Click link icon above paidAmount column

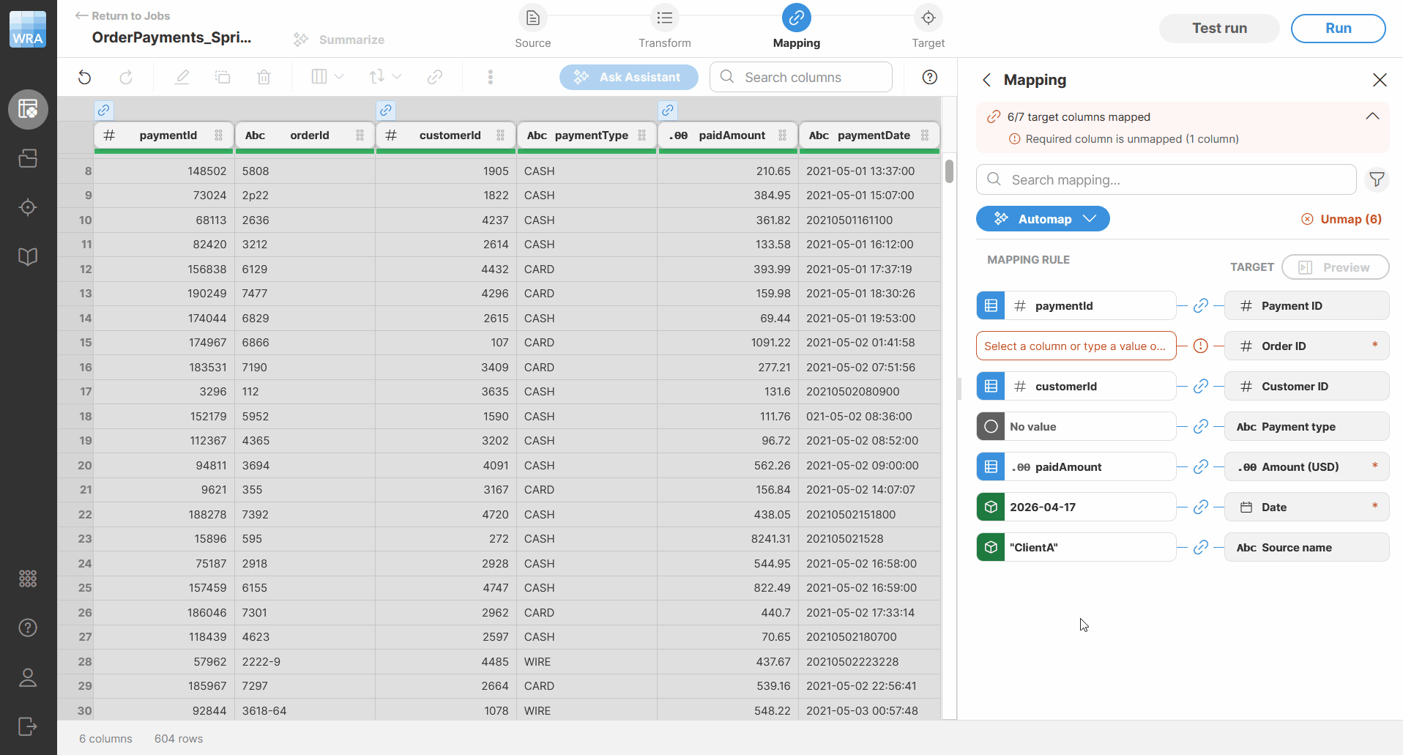[667, 111]
